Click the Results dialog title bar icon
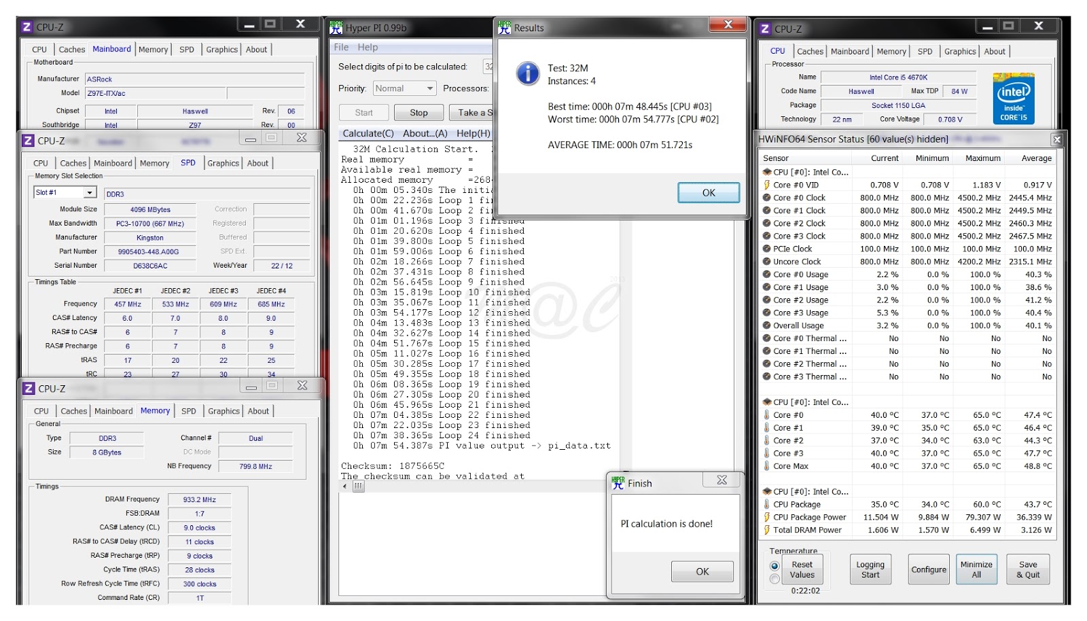 coord(504,27)
